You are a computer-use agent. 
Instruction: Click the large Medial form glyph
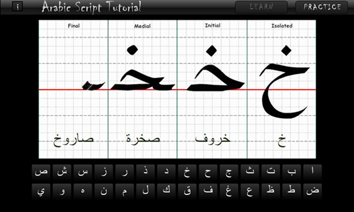point(142,68)
